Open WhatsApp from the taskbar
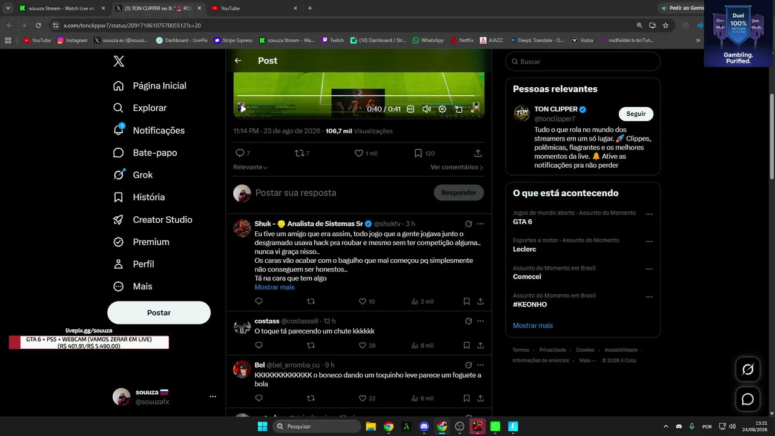This screenshot has height=436, width=775. 495,426
